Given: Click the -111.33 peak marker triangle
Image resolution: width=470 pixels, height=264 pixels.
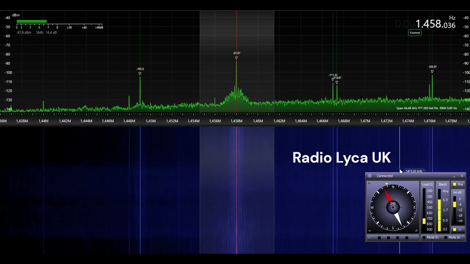Looking at the screenshot, I should click(x=333, y=79).
